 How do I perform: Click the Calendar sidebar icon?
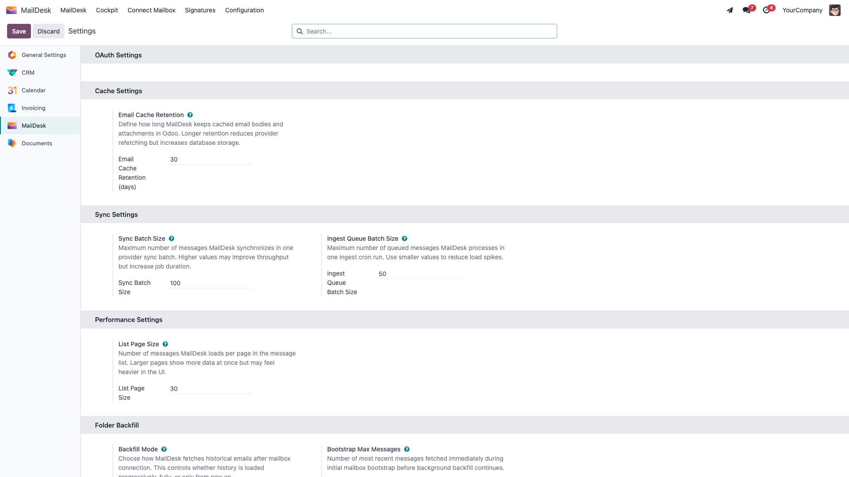coord(12,90)
